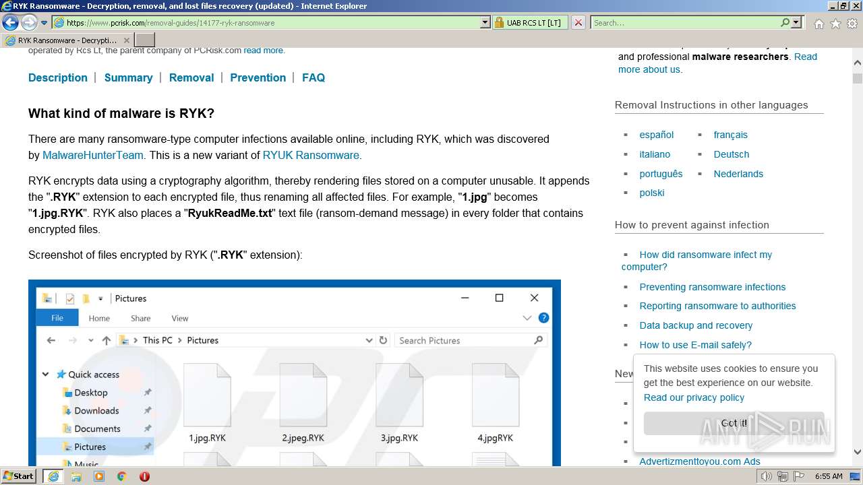Choose the español language link
The width and height of the screenshot is (863, 485).
[657, 135]
